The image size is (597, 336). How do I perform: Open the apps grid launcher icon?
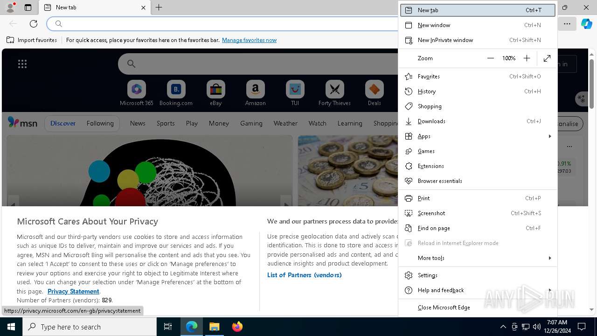click(22, 64)
